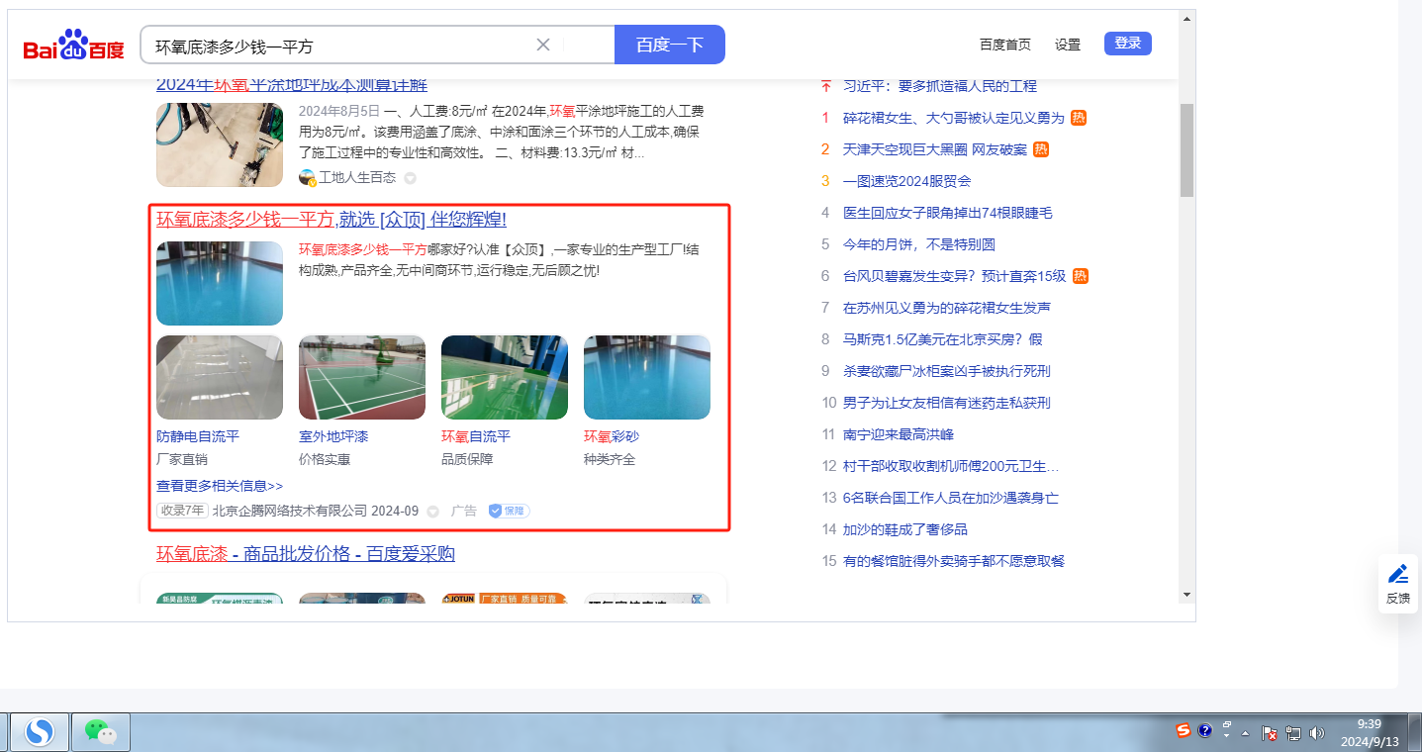The width and height of the screenshot is (1422, 752).
Task: Open 查看更多相关信息>> link
Action: (x=220, y=486)
